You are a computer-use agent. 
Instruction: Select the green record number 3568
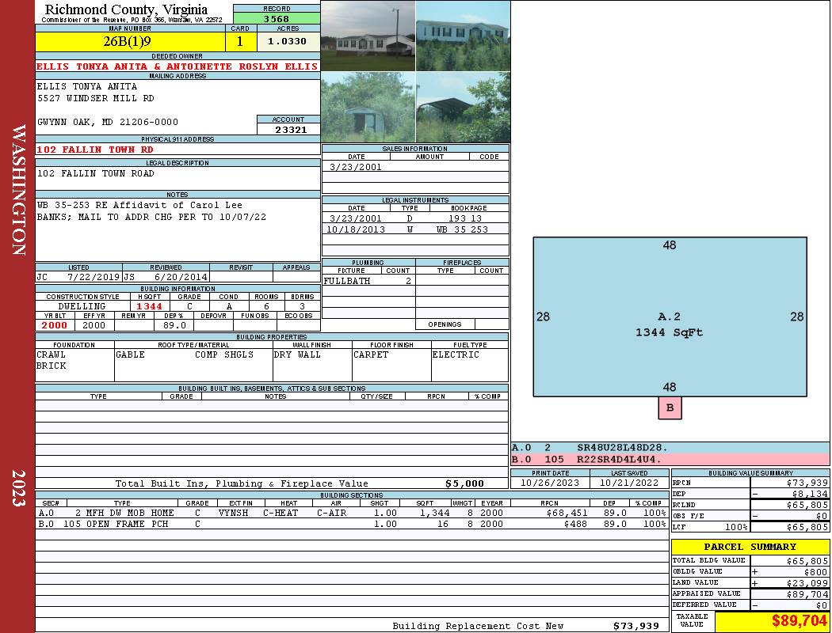(277, 19)
